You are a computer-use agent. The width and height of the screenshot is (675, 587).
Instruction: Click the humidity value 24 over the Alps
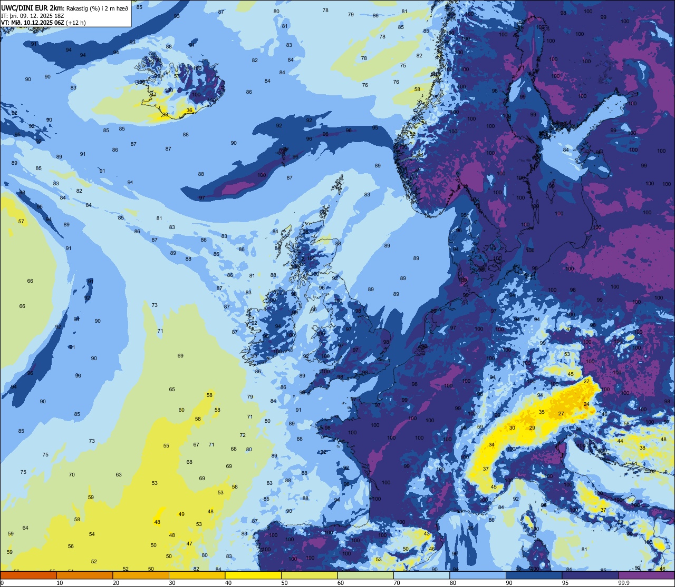pyautogui.click(x=586, y=404)
